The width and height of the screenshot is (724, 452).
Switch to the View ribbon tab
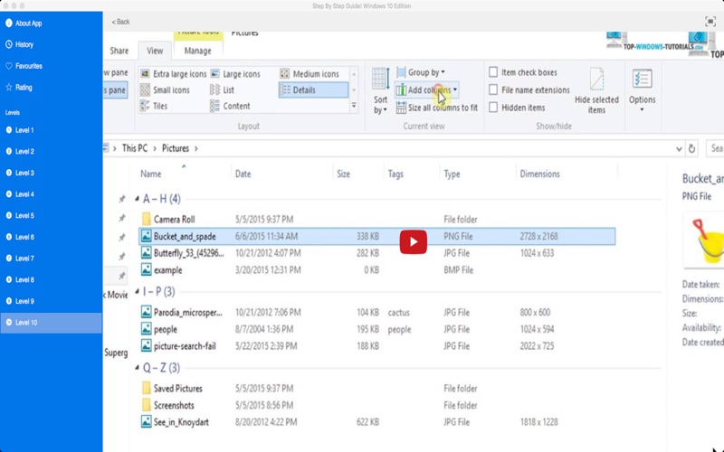[155, 51]
